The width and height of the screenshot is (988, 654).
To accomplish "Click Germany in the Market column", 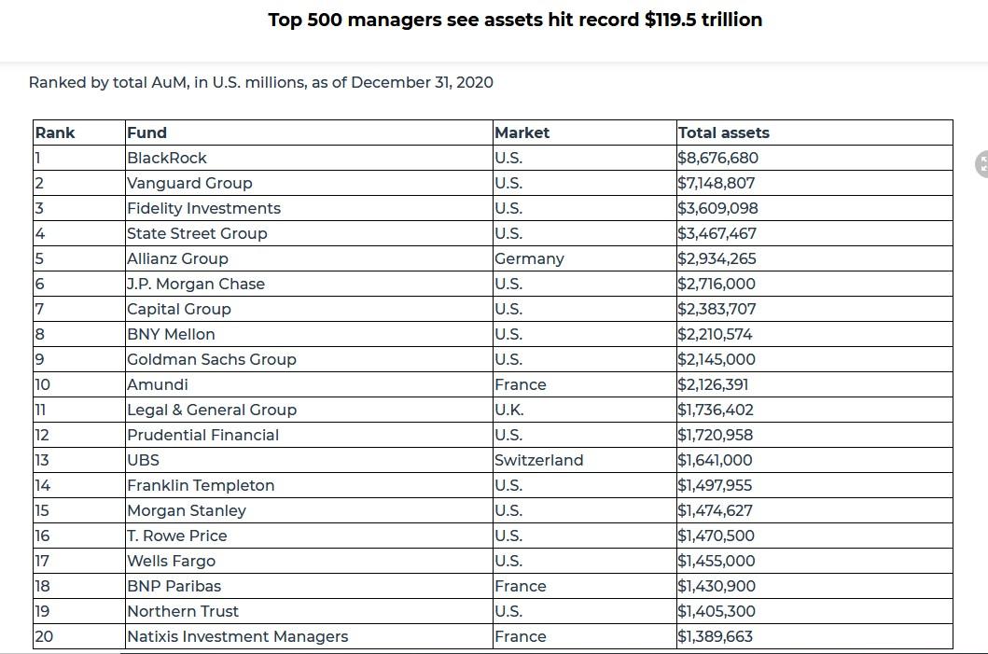I will pyautogui.click(x=529, y=258).
